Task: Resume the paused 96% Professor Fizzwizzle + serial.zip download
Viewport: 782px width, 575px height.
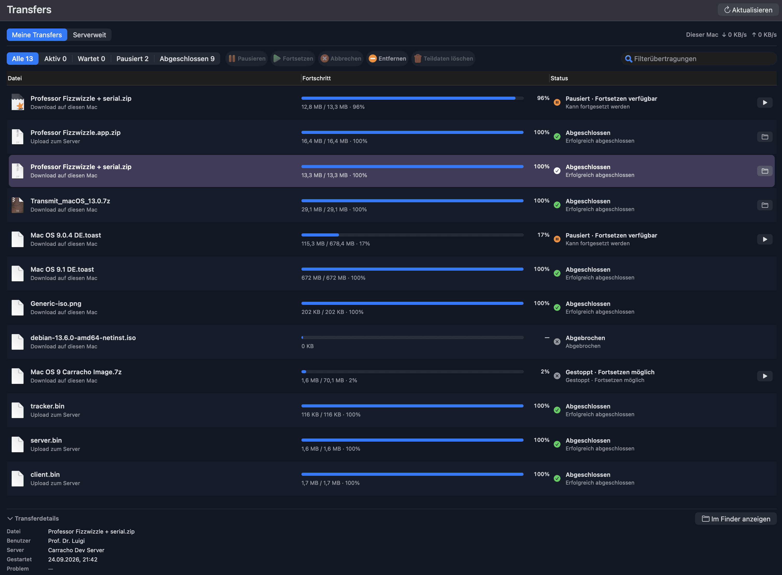Action: point(765,103)
